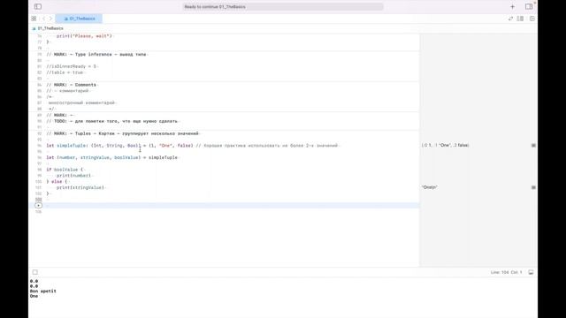Open the editor options lines icon

[x=520, y=19]
